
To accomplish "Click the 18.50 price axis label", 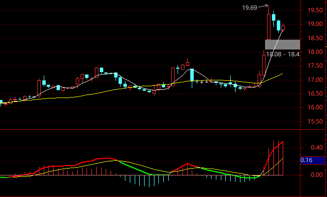I will click(x=315, y=38).
